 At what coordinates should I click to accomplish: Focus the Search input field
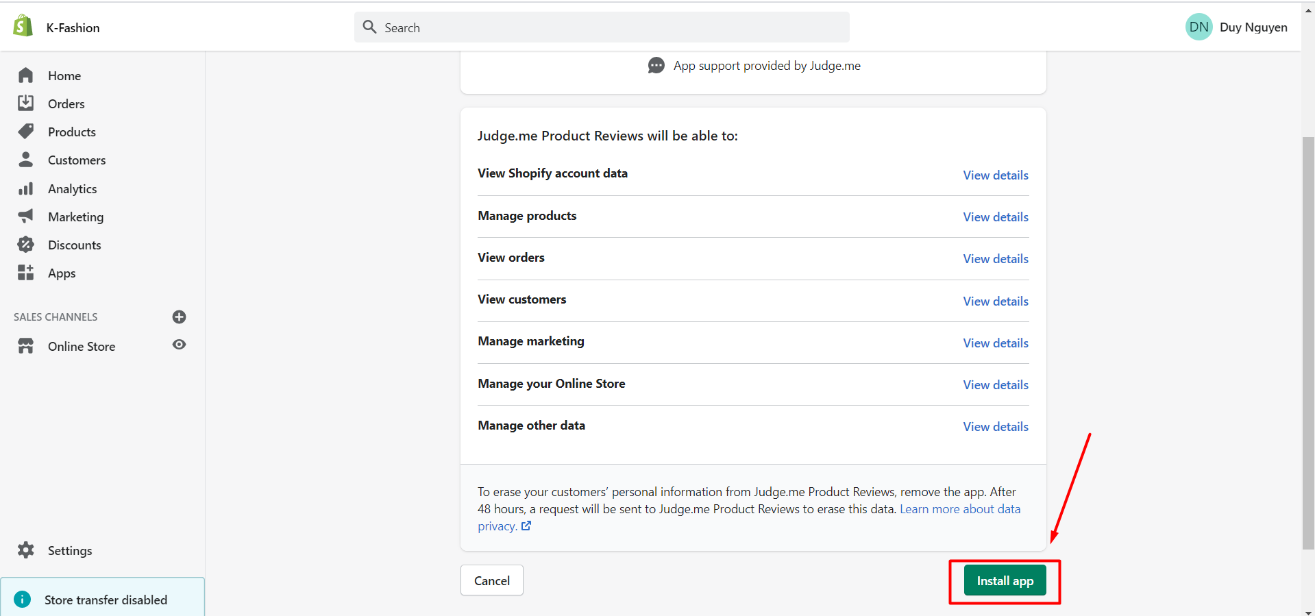(602, 27)
